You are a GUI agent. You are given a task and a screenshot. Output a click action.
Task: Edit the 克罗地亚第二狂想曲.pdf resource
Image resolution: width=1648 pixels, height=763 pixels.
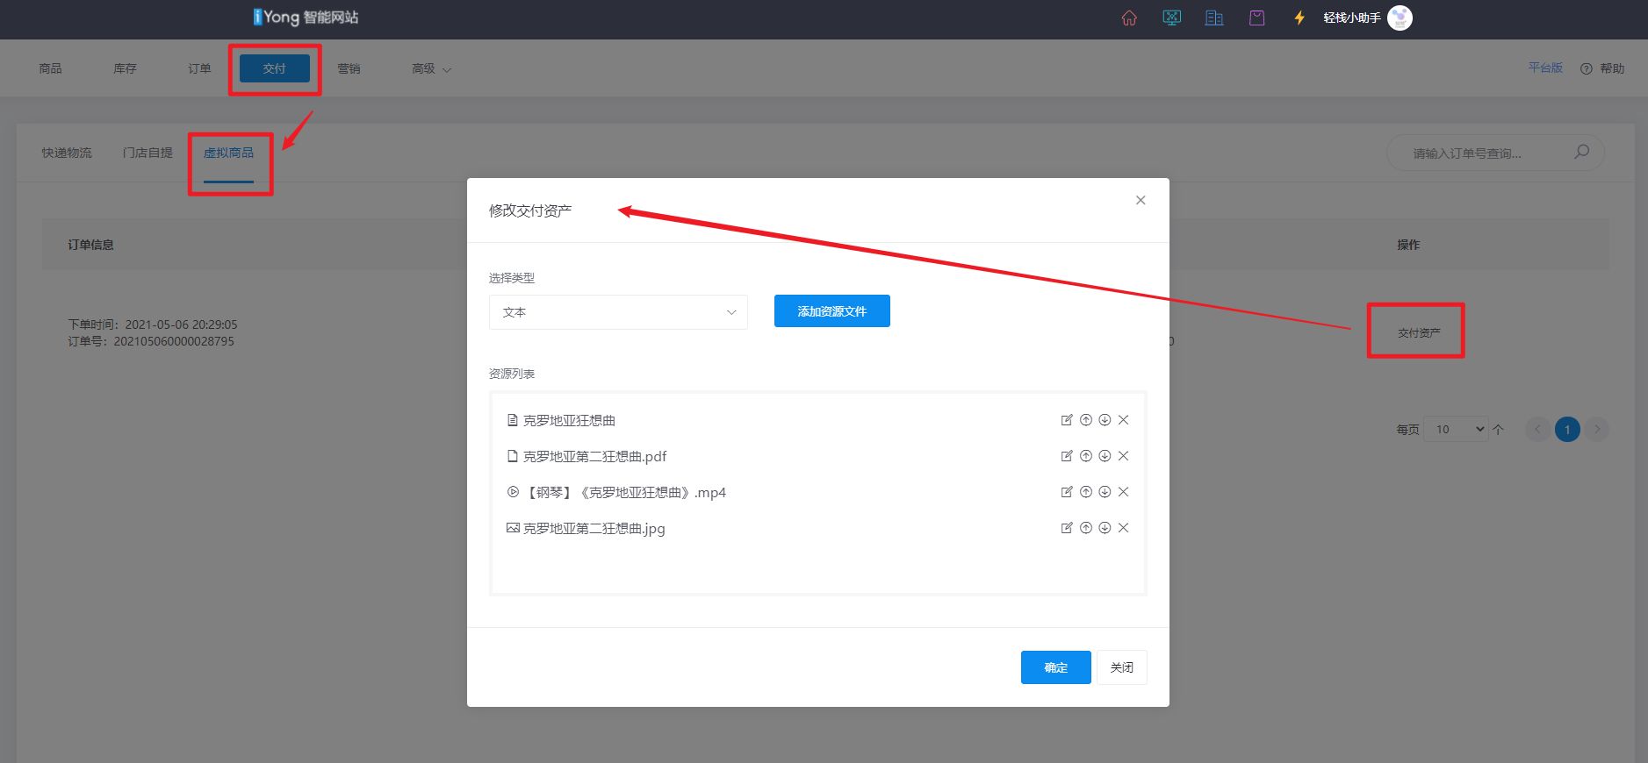pyautogui.click(x=1067, y=456)
